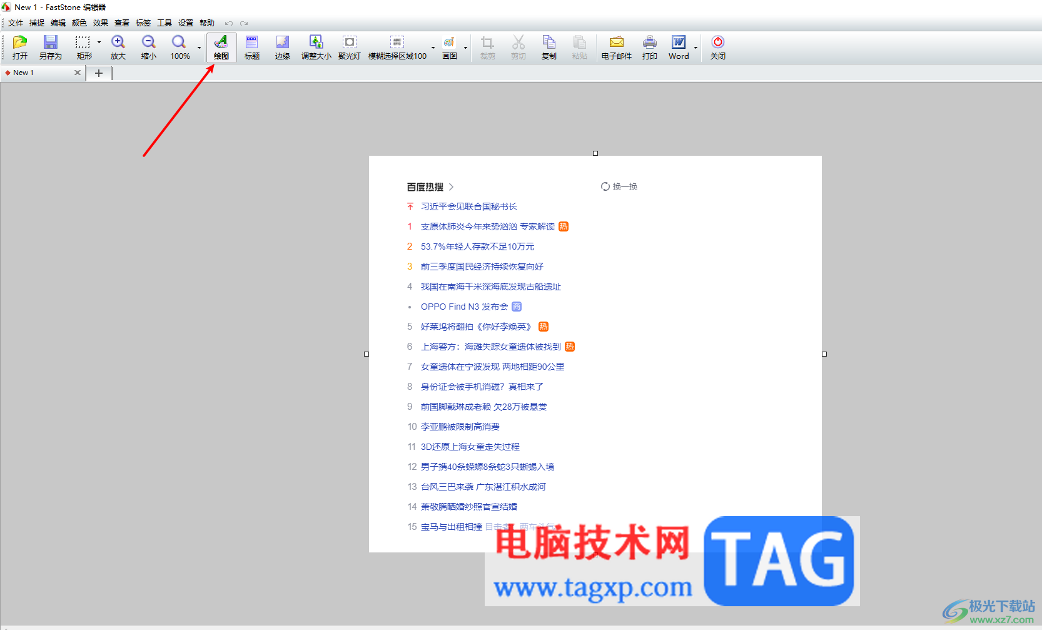Click the Paste (粘贴) icon

click(x=580, y=42)
